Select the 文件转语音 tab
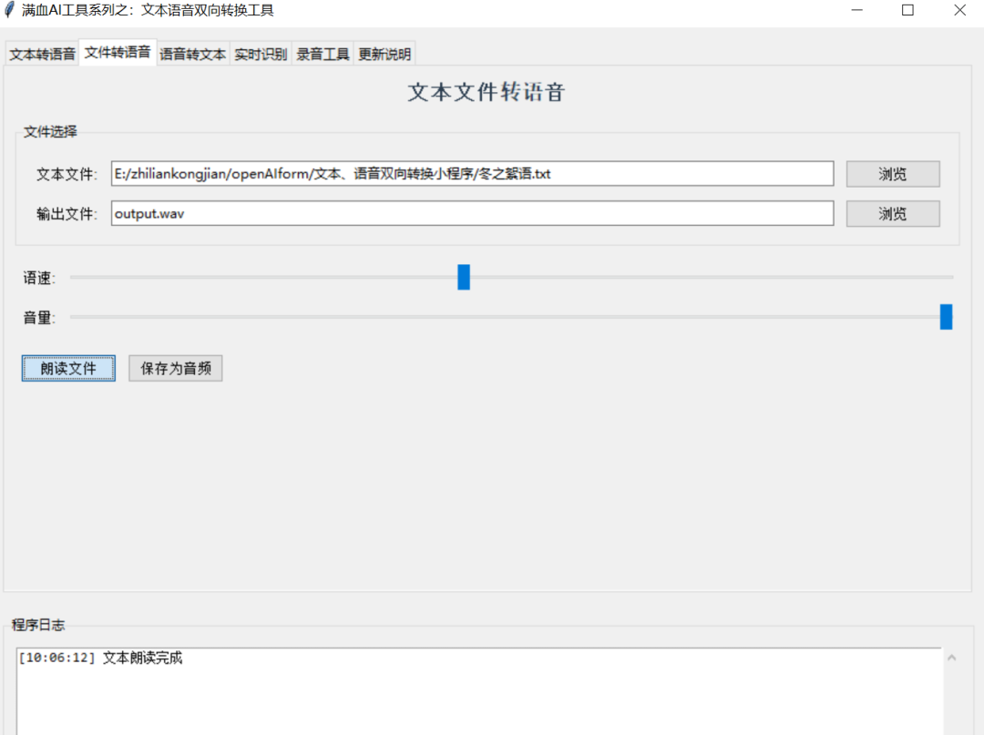 (x=118, y=53)
